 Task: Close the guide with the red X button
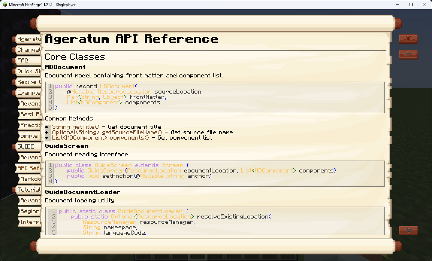[x=408, y=39]
